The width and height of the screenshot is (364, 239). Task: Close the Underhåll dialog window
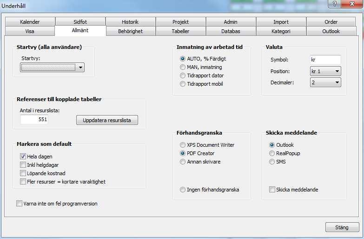click(352, 3)
